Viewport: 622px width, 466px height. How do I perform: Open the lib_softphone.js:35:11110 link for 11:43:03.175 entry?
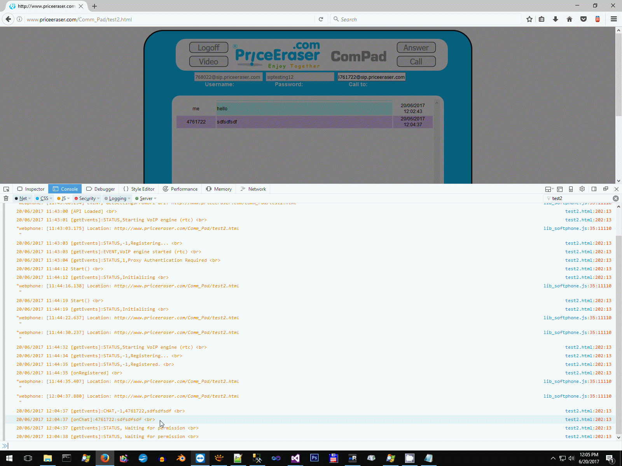pos(577,228)
